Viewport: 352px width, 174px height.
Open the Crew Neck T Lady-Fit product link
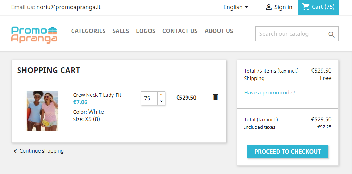click(x=97, y=95)
